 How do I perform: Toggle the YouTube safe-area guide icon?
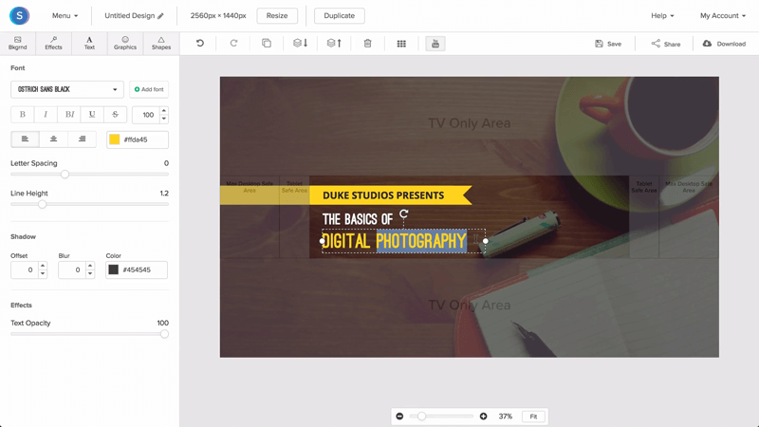pos(435,44)
